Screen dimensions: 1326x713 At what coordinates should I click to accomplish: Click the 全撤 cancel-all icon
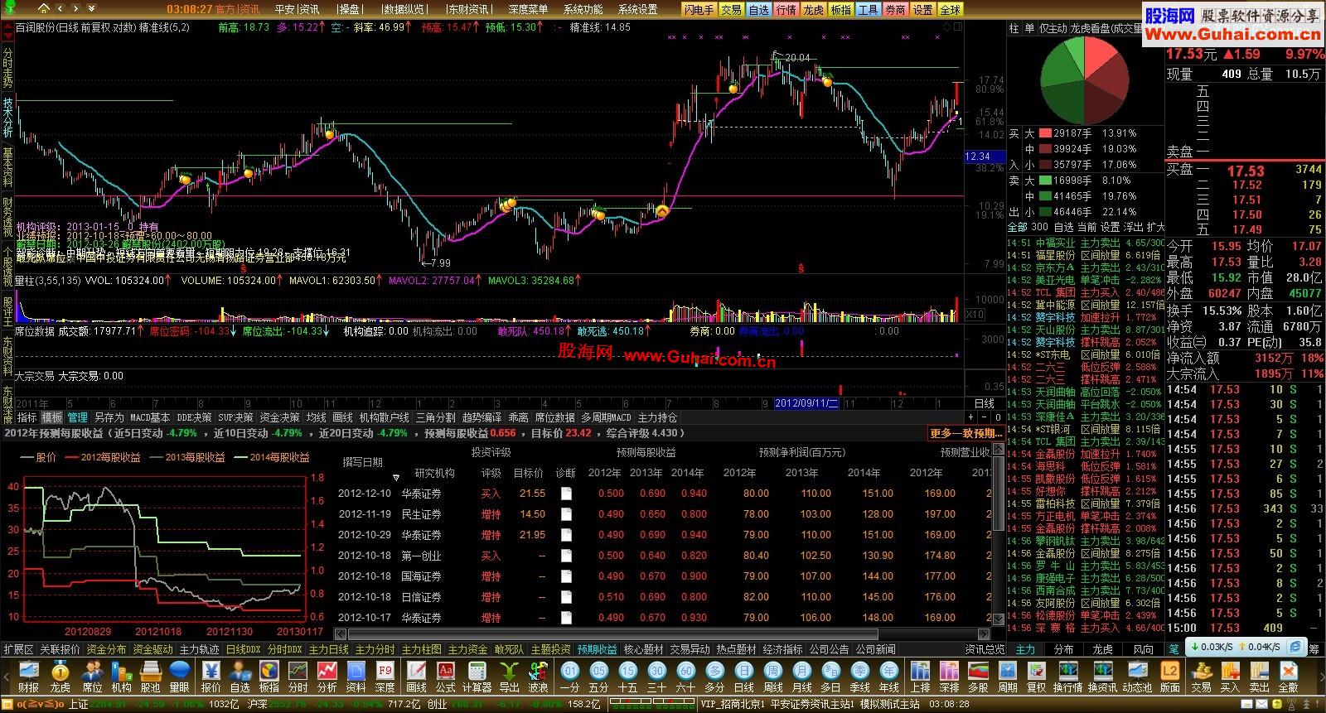click(x=1289, y=677)
